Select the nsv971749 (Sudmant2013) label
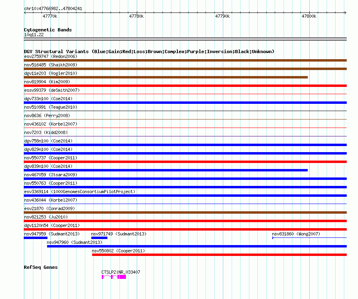The height and width of the screenshot is (299, 358). (x=119, y=234)
